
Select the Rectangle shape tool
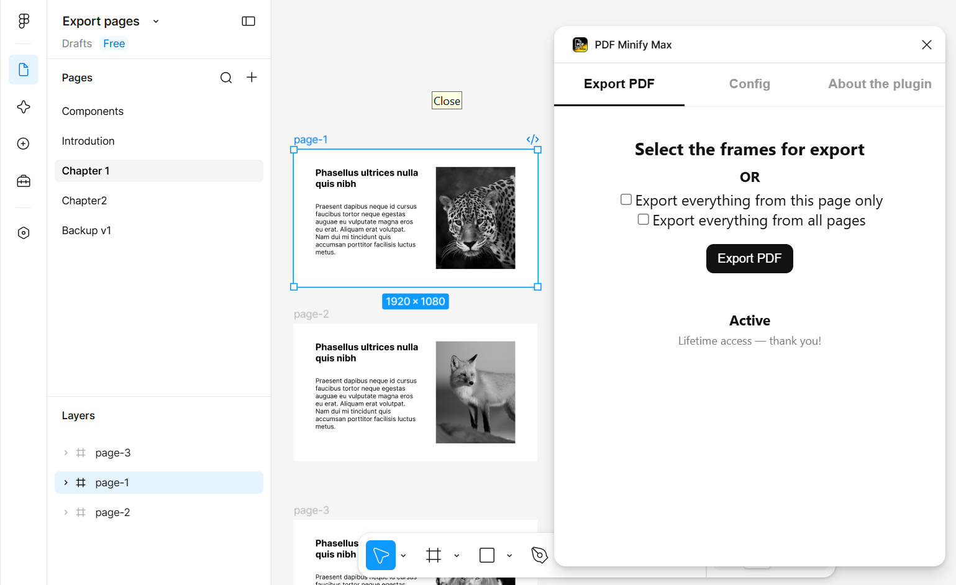(487, 555)
